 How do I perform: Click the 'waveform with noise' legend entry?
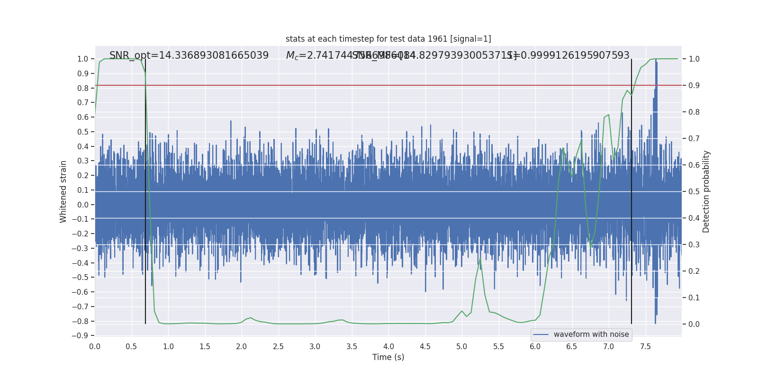tap(581, 334)
